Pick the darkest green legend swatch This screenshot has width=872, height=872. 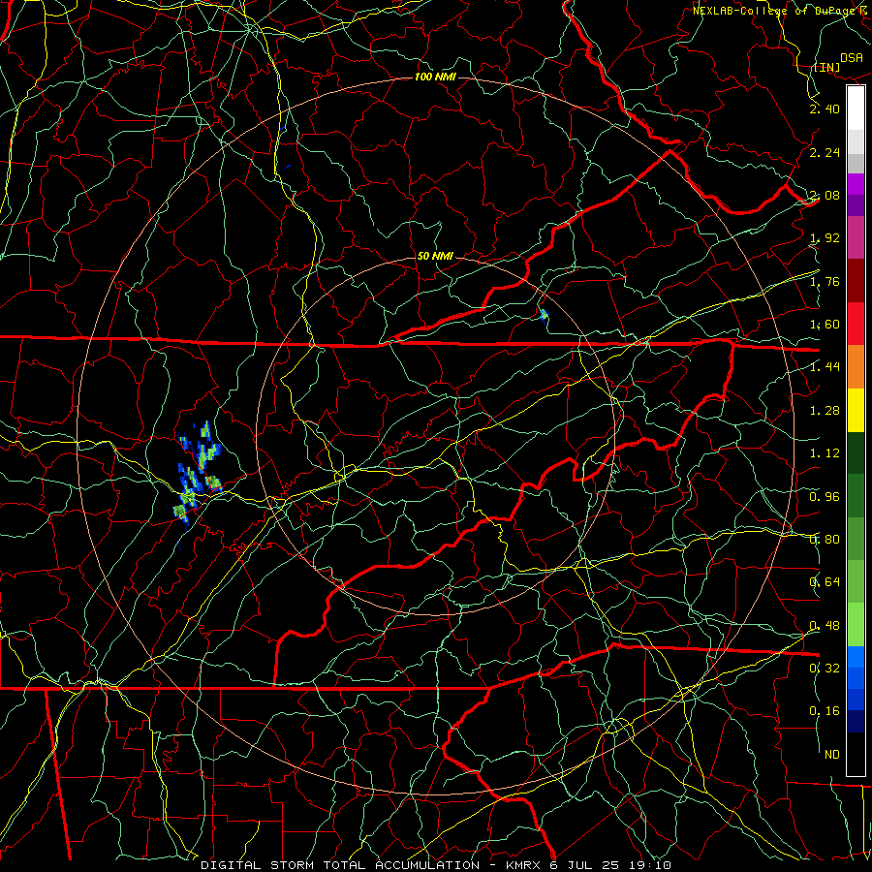856,452
